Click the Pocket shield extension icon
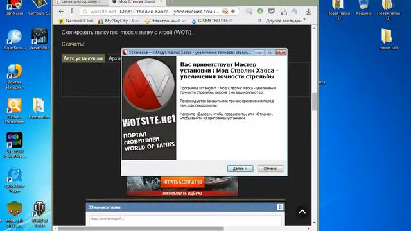Screen dimensions: 411x231 click(272, 12)
